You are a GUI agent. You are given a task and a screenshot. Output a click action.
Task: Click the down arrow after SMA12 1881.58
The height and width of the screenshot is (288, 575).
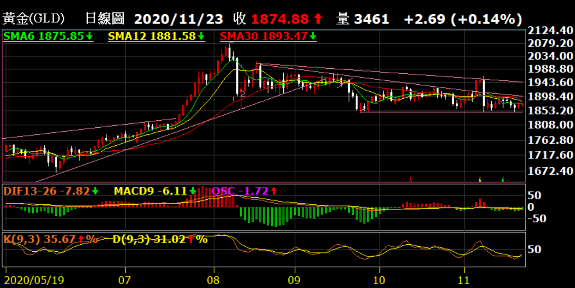tap(201, 36)
